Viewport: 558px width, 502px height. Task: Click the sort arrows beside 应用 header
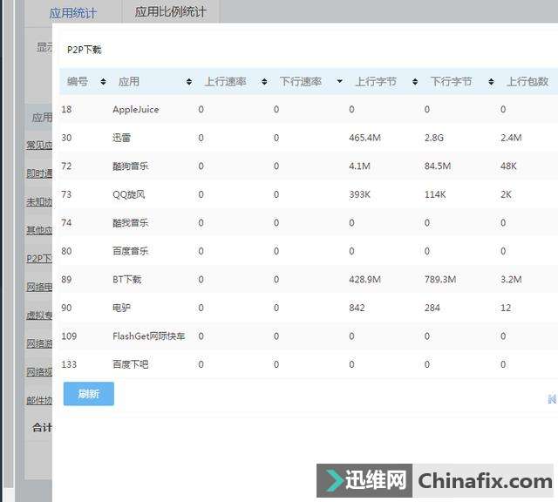(189, 82)
